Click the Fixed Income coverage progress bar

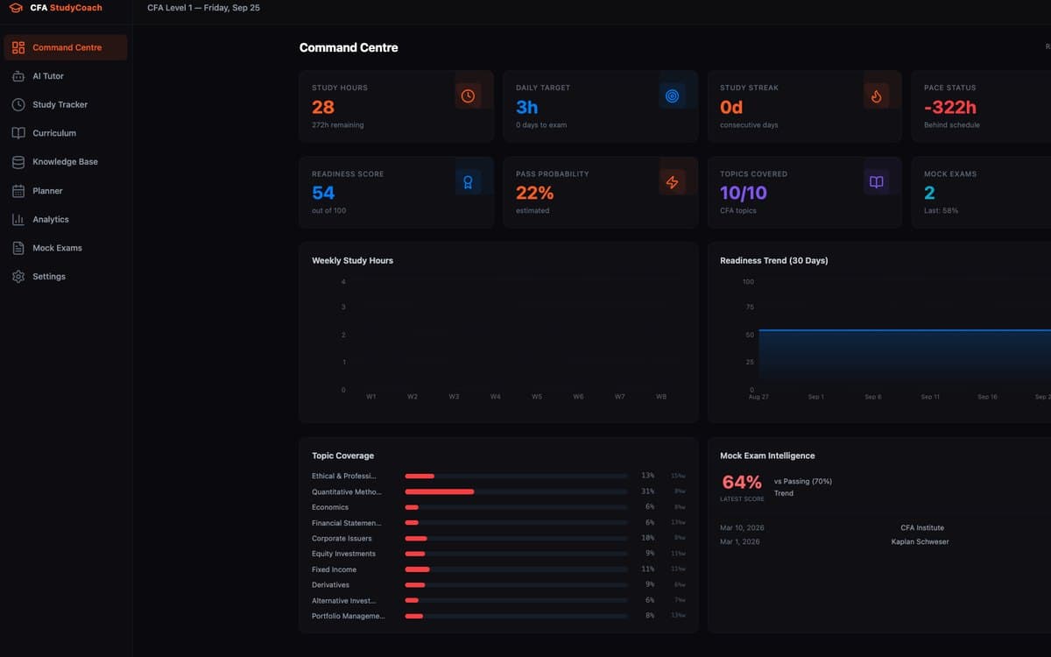tap(516, 569)
